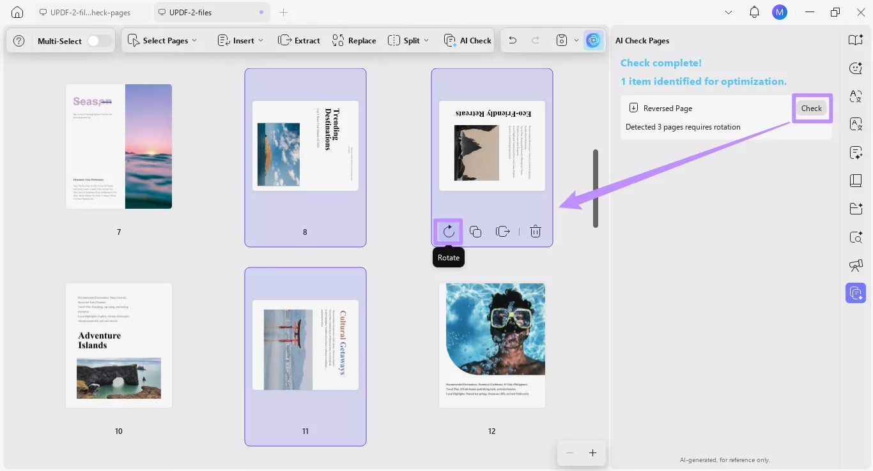Click the Replace toolbar button

point(354,40)
